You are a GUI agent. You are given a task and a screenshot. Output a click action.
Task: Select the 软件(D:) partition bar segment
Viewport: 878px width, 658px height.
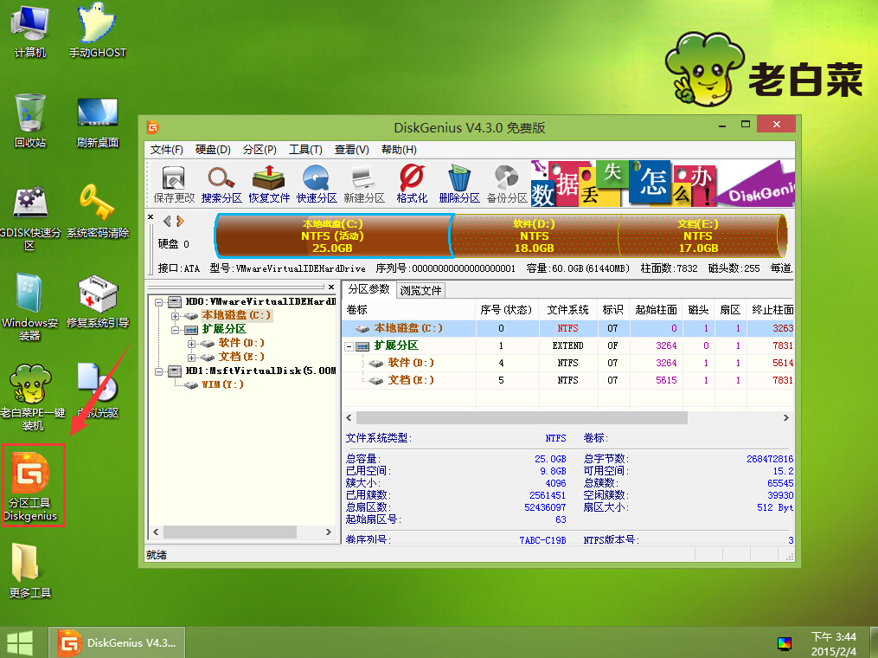[x=535, y=236]
